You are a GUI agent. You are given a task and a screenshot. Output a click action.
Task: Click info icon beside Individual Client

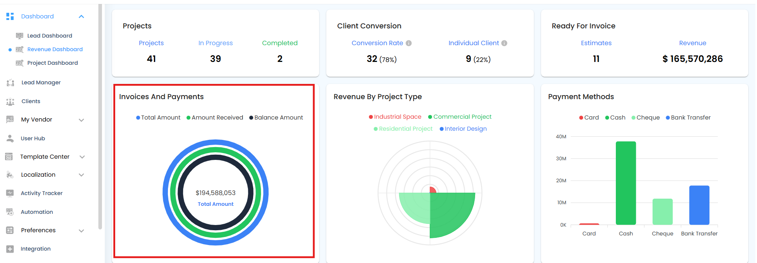coord(504,43)
